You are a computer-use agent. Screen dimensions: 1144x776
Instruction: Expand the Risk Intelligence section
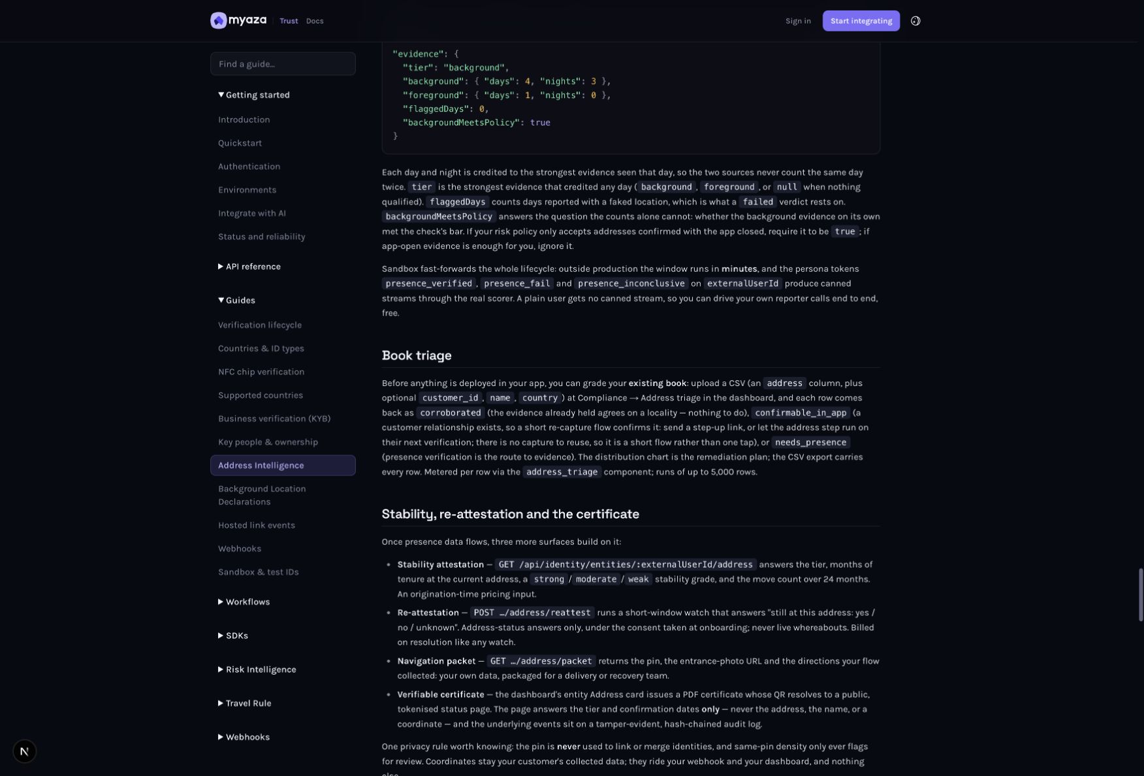[257, 670]
